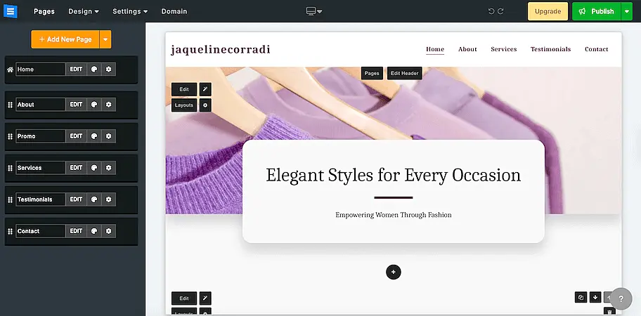Grab the drag handle beside Services page
The height and width of the screenshot is (316, 641).
11,169
